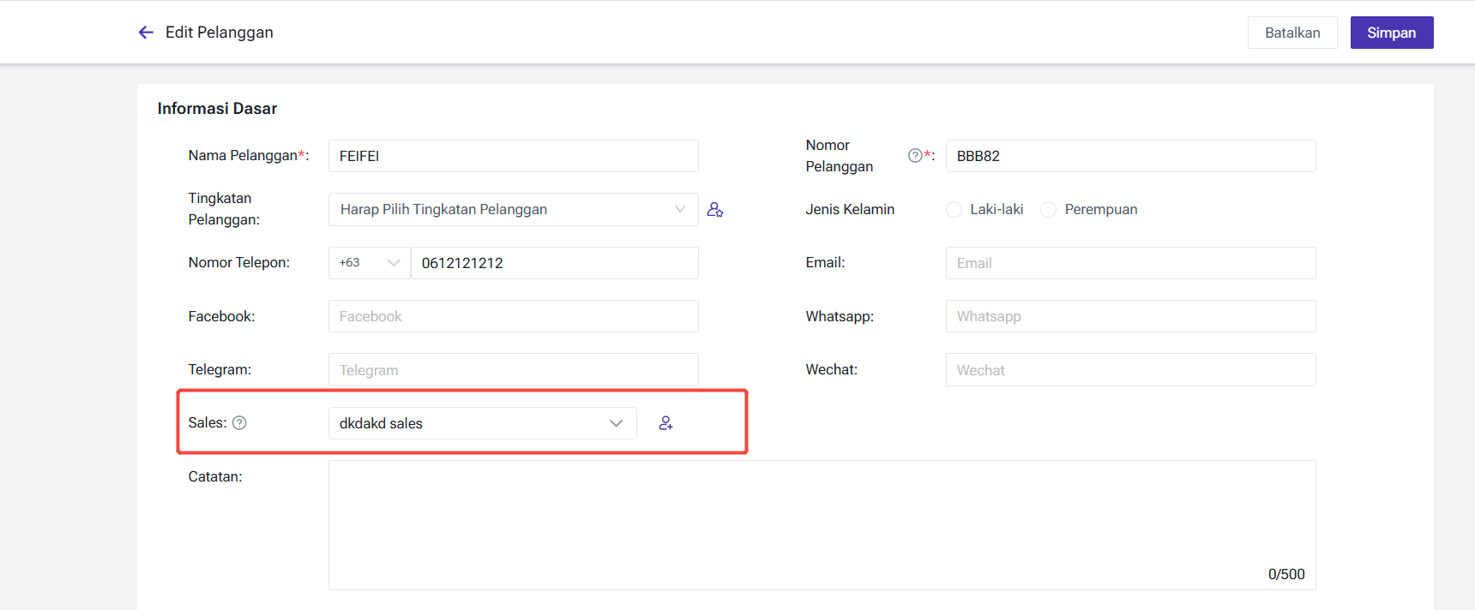Click the Simpan button
1475x610 pixels.
coord(1391,33)
